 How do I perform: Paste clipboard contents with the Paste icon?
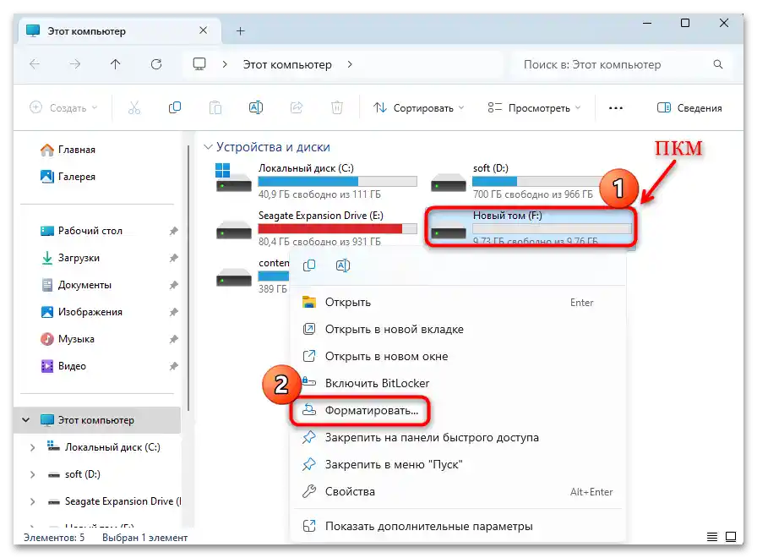[215, 107]
